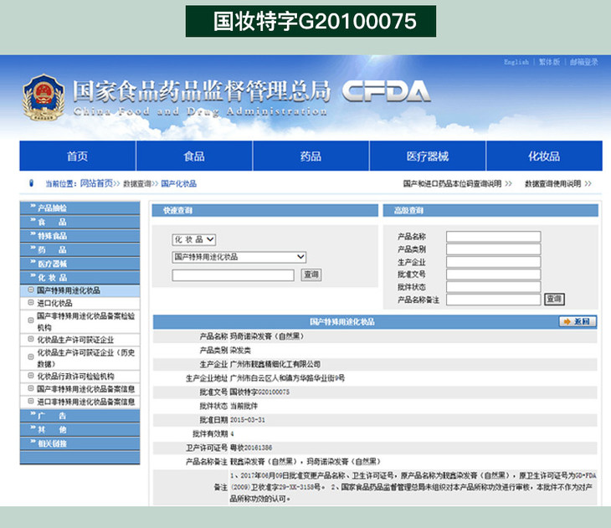Viewport: 611px width, 528px height.
Task: Click the 返回 back arrow button
Action: pos(578,321)
